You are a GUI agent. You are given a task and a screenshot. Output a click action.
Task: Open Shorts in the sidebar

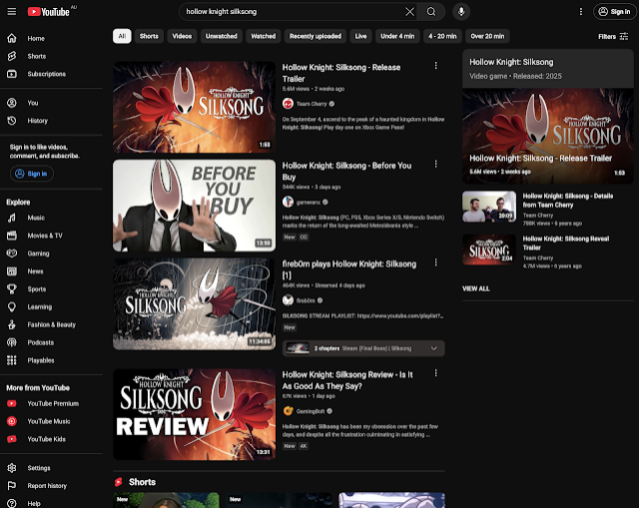[x=36, y=56]
